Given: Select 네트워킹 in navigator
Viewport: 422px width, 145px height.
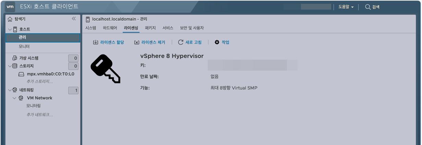Looking at the screenshot, I should [26, 90].
